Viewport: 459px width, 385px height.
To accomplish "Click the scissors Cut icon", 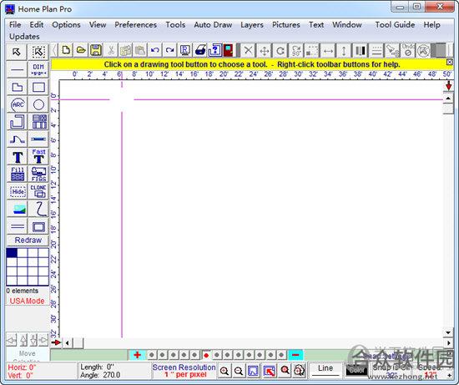I will click(x=111, y=50).
